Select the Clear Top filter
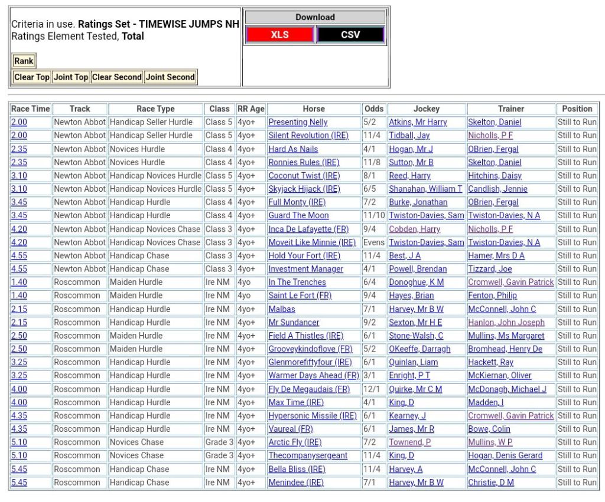Viewport: 605px width, 502px height. point(32,77)
